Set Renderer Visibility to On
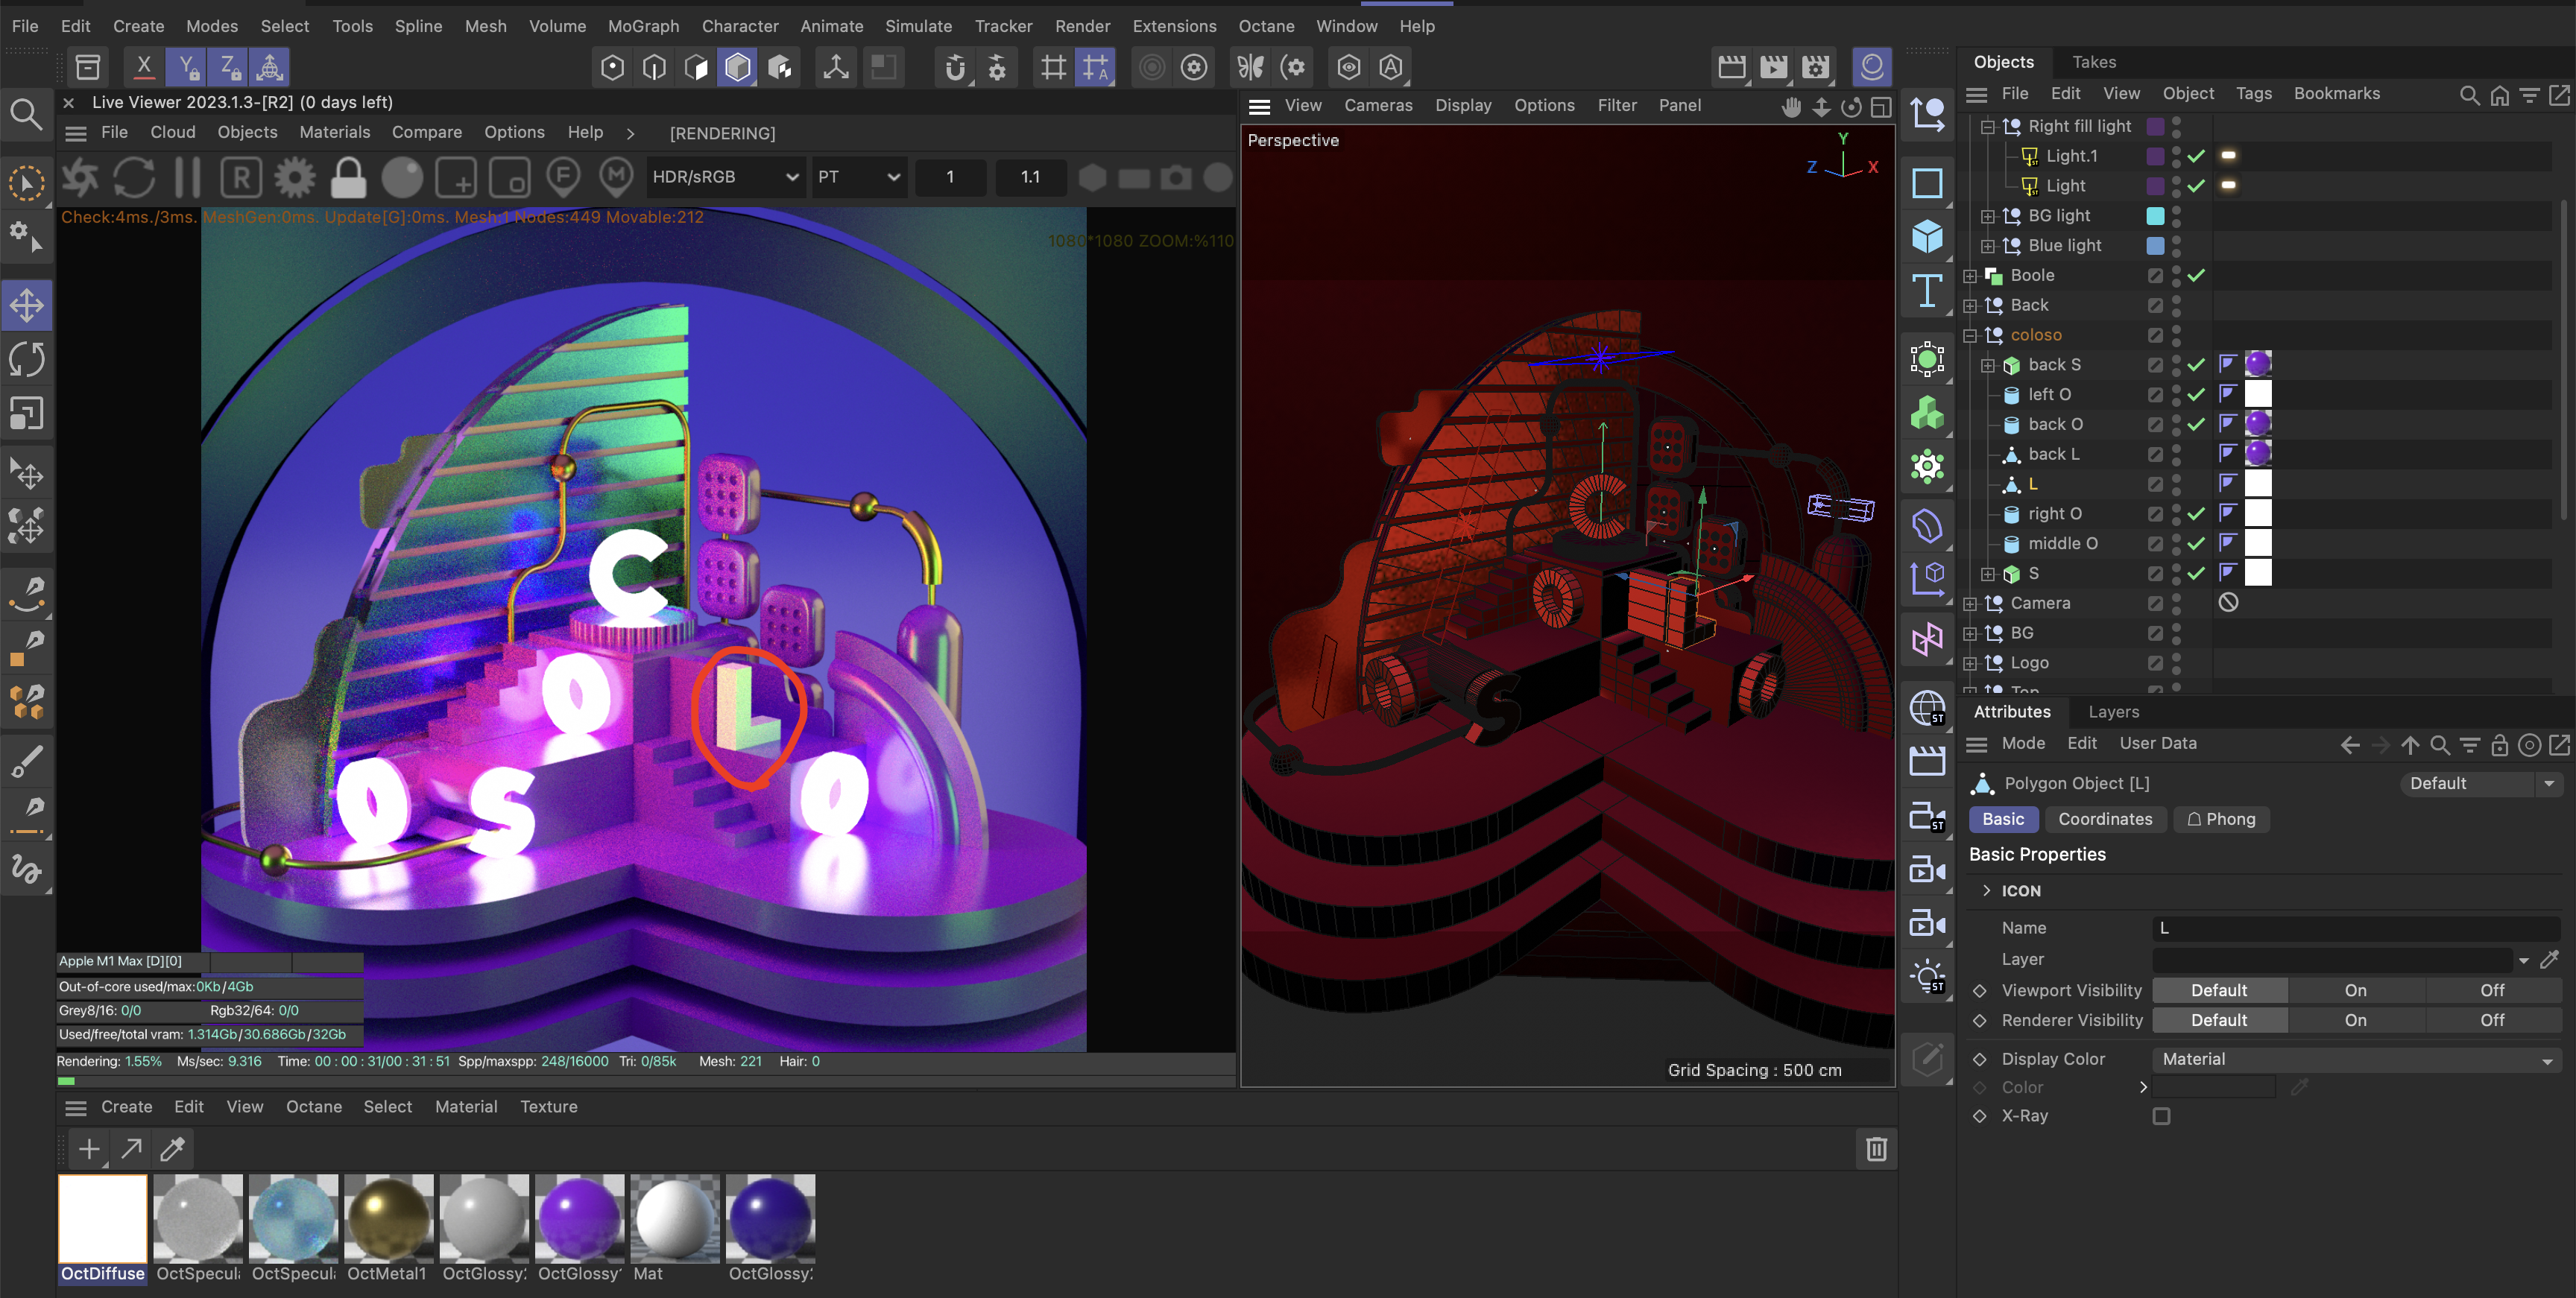2576x1298 pixels. click(2355, 1020)
